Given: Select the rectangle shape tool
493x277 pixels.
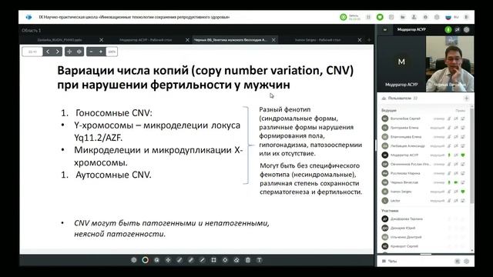Looking at the screenshot, I should click(214, 260).
